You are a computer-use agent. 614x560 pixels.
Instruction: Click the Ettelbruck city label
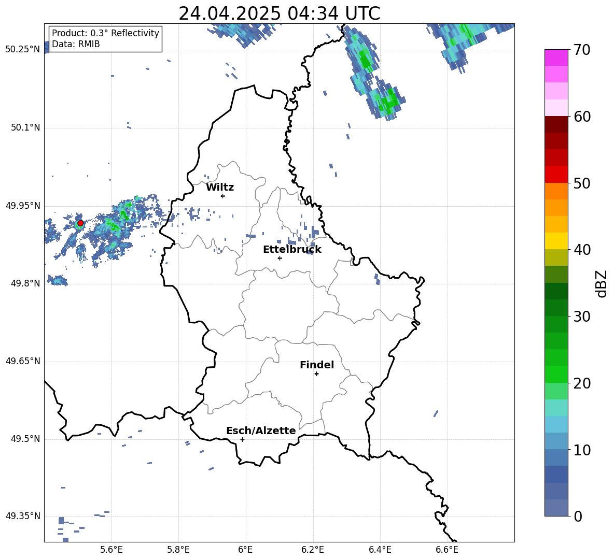(x=292, y=250)
